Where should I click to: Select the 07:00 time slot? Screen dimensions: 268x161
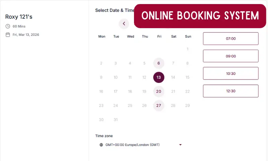(230, 39)
